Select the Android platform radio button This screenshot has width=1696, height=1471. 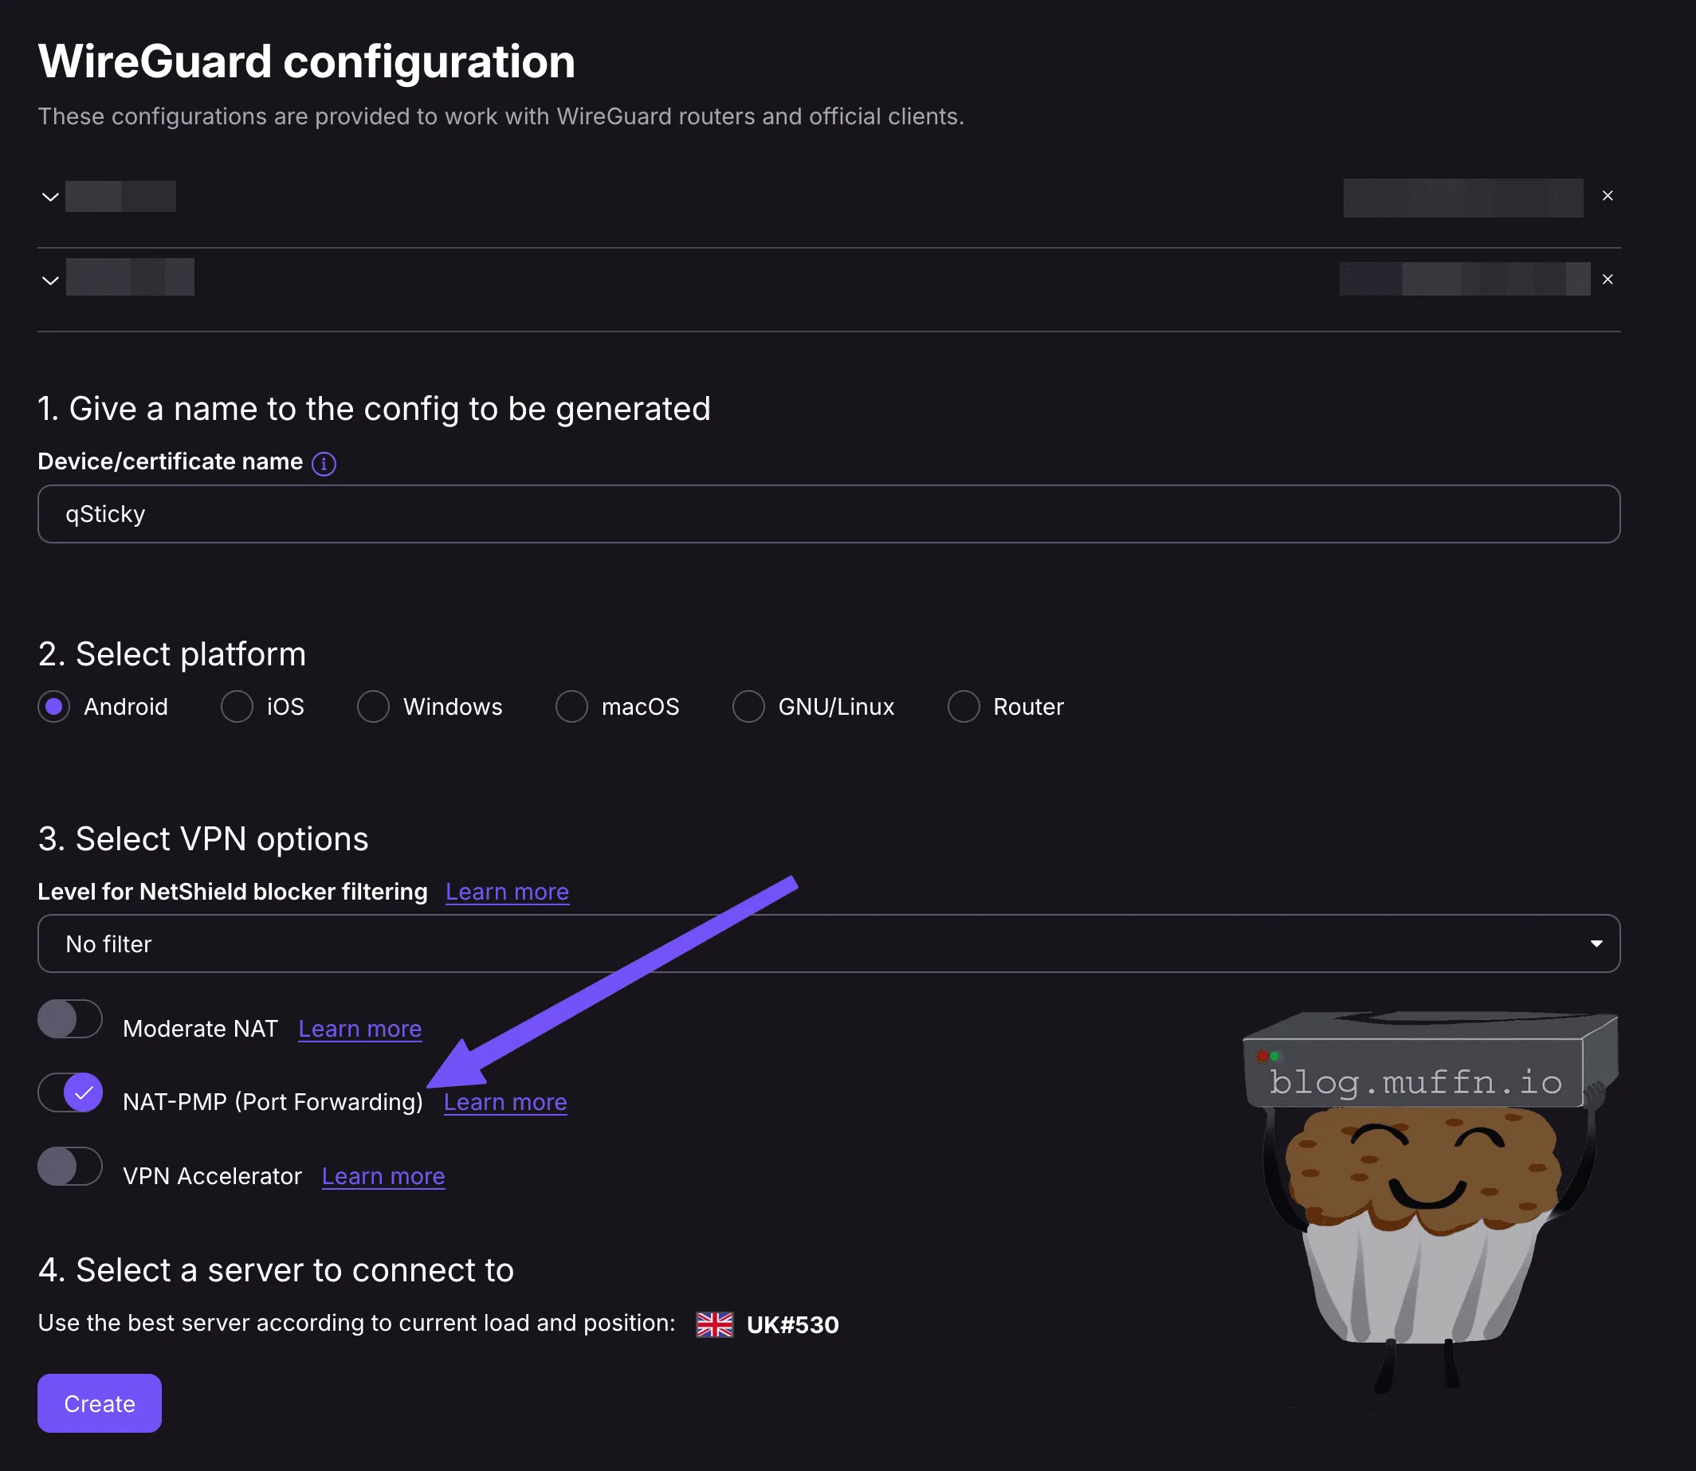click(54, 707)
